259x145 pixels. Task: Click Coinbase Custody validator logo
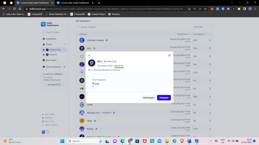point(82,40)
